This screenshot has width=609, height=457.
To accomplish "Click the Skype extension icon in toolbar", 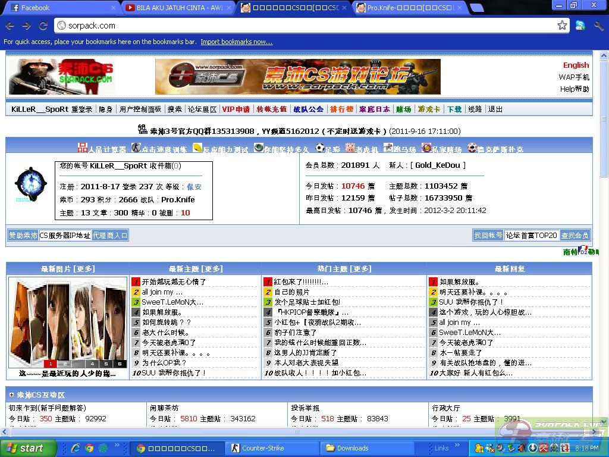I will pos(580,26).
